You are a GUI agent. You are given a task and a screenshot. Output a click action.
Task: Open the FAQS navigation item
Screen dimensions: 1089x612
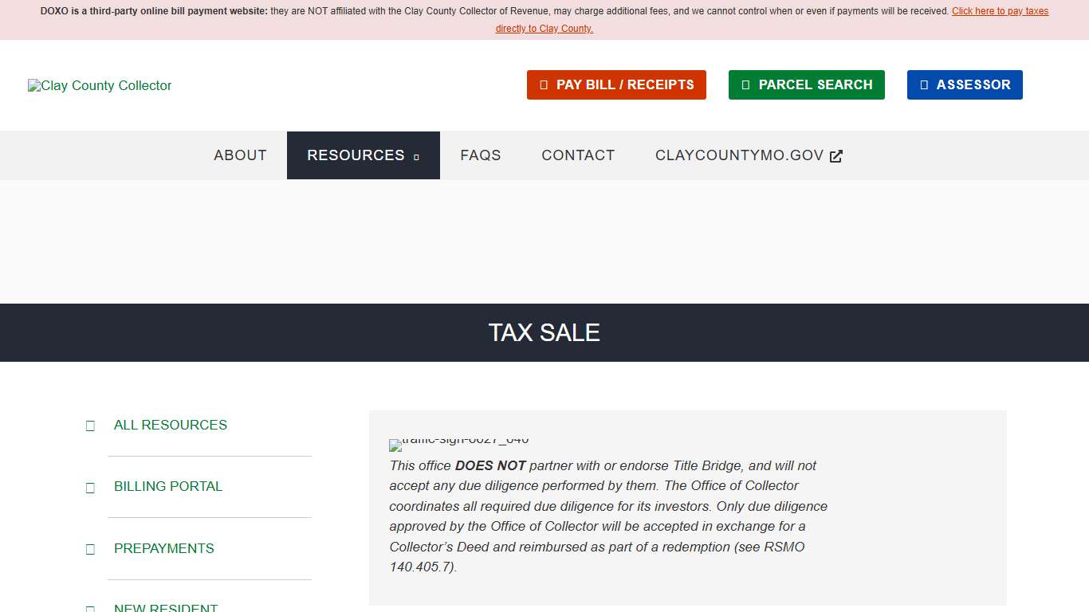480,155
